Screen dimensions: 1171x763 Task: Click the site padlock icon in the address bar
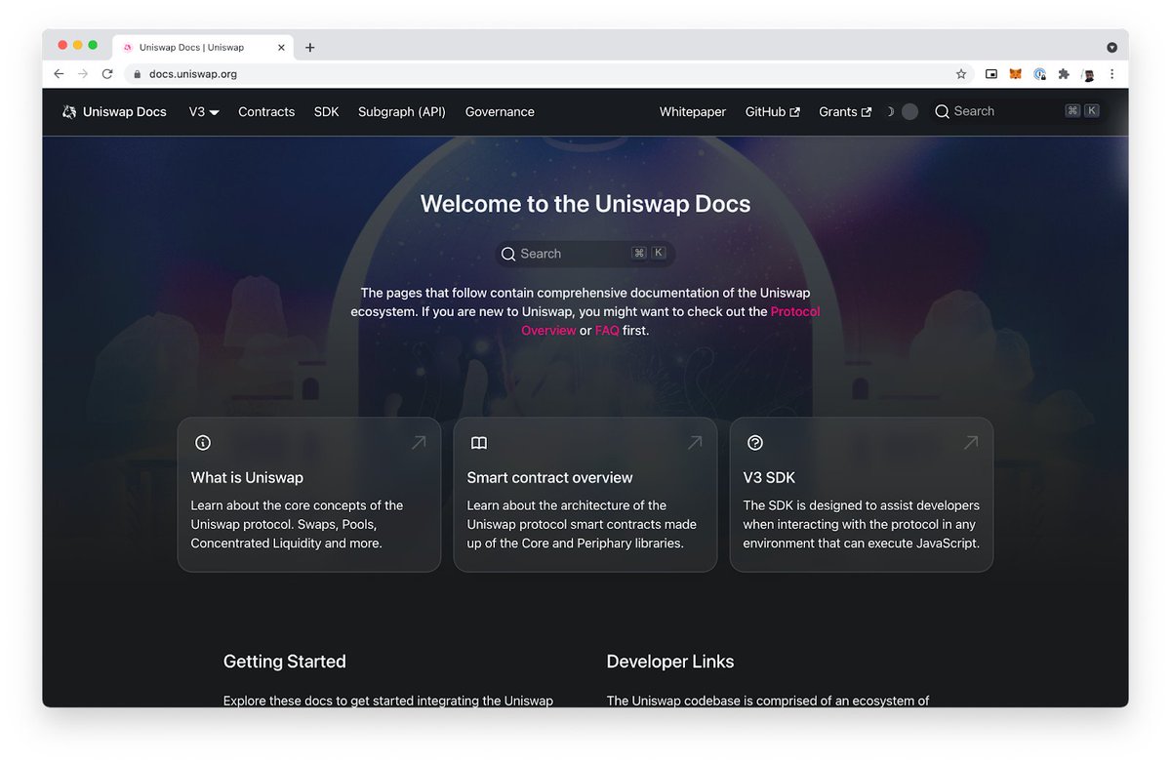(138, 74)
